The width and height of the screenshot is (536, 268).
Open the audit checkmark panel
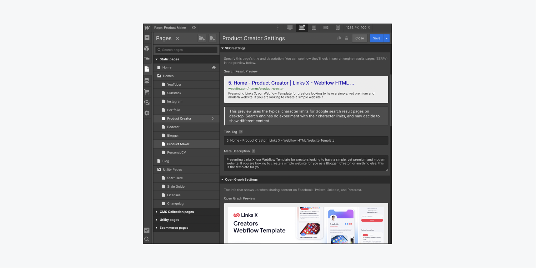pos(147,230)
